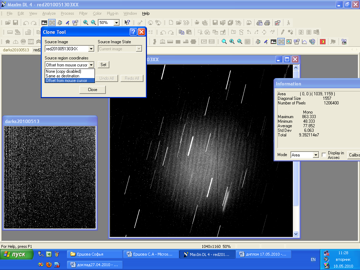Click the pencil edit pixels icon
Screen dimensions: 360x270
tap(283, 32)
